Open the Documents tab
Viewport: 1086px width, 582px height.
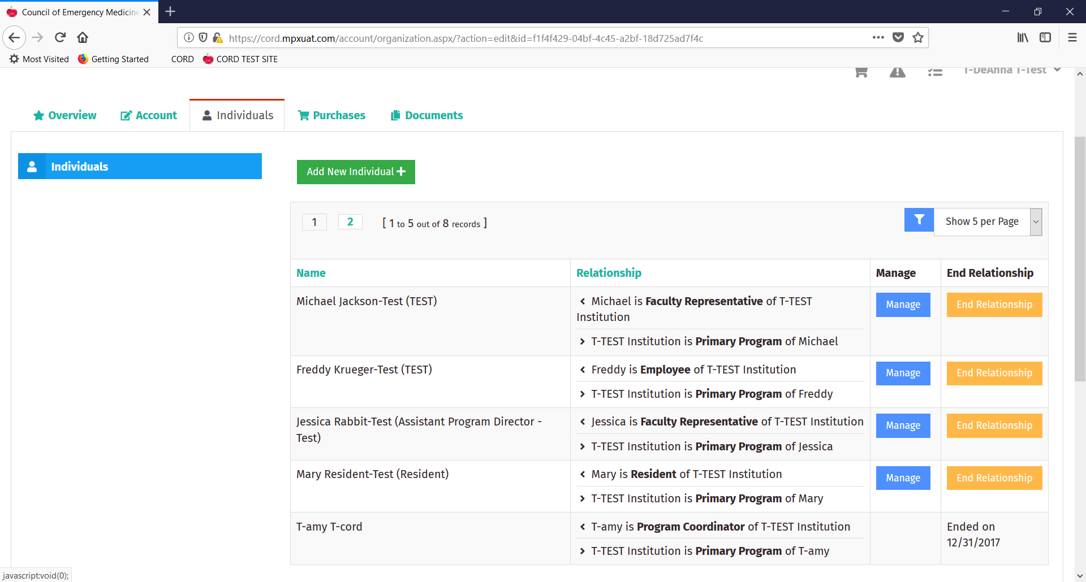click(426, 115)
